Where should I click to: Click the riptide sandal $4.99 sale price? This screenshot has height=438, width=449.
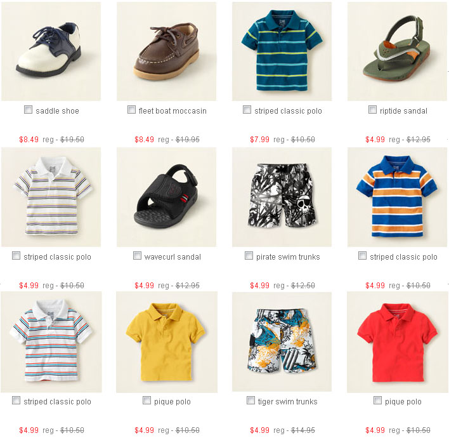[x=375, y=140]
